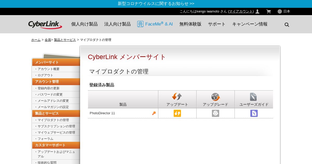Click the メンバーサイト sidebar header
This screenshot has height=164, width=312.
56,62
